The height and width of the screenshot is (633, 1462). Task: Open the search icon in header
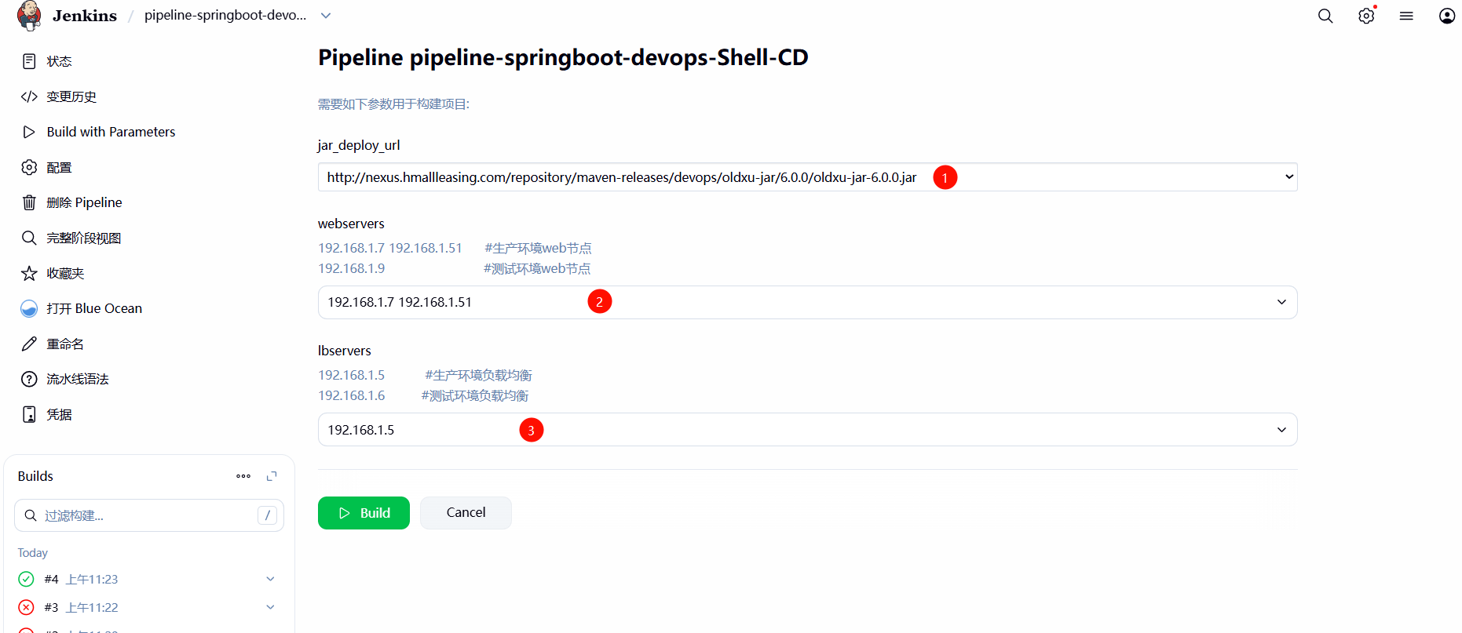[x=1325, y=16]
